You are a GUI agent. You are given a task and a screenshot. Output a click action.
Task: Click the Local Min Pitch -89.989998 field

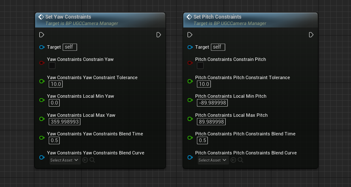click(213, 103)
